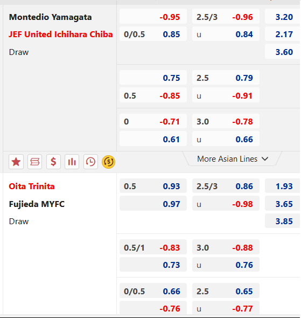Screen dimensions: 301x318
Task: Select handicap odds 0.61
Action: click(x=153, y=139)
